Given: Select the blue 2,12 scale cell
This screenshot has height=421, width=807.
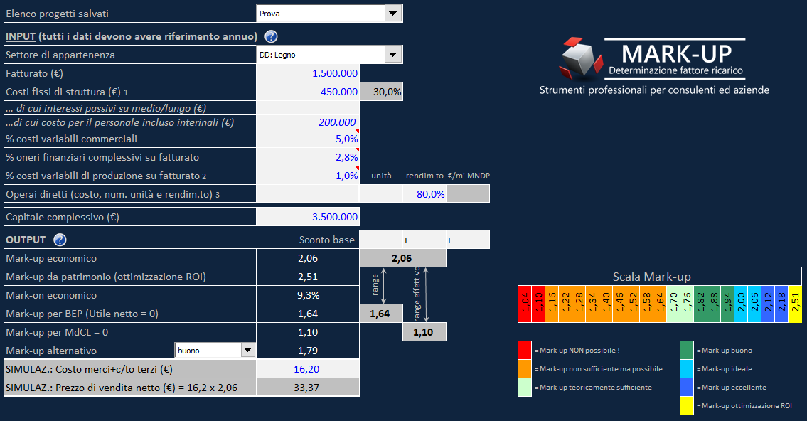Looking at the screenshot, I should (768, 304).
